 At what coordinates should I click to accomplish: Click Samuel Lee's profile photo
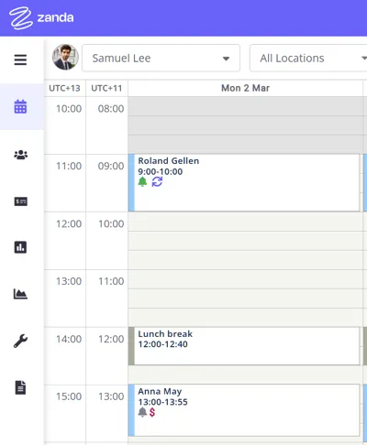[x=65, y=57]
